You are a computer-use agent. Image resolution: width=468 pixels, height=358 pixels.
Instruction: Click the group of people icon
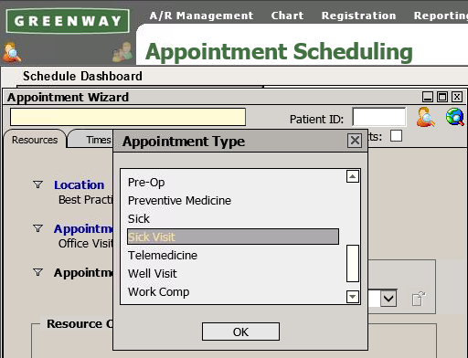[122, 52]
